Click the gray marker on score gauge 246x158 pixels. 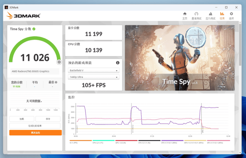click(x=59, y=62)
